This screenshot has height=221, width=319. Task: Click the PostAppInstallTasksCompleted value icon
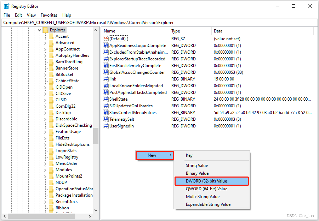[x=106, y=92]
